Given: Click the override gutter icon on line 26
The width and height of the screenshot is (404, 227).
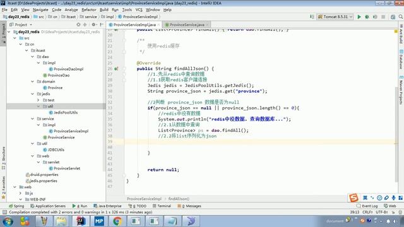Looking at the screenshot, I should (116, 69).
